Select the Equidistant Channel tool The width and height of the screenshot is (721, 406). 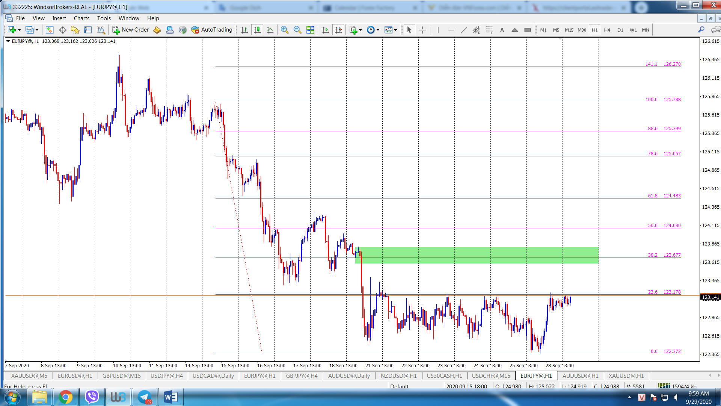click(x=477, y=30)
